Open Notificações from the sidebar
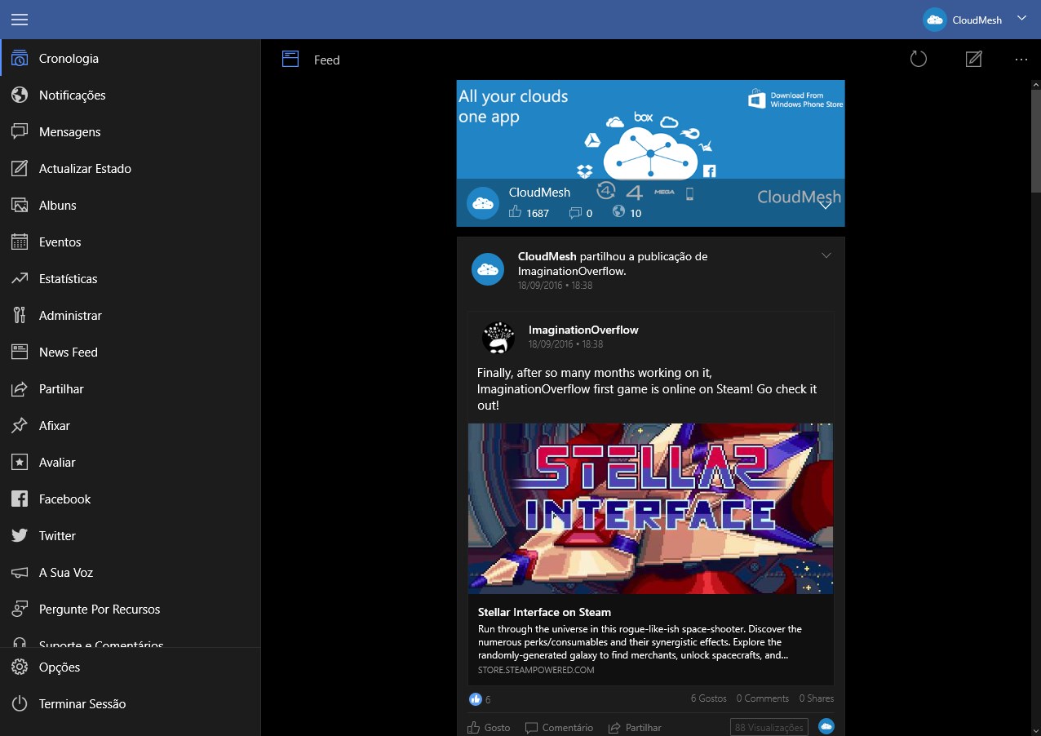The height and width of the screenshot is (736, 1041). 72,95
